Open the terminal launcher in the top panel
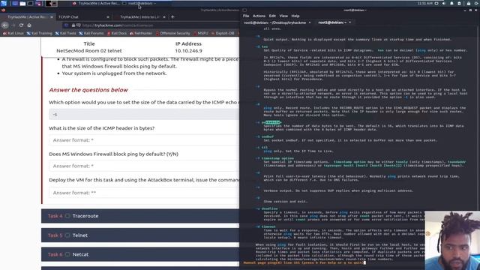The image size is (480, 270). 30,3
